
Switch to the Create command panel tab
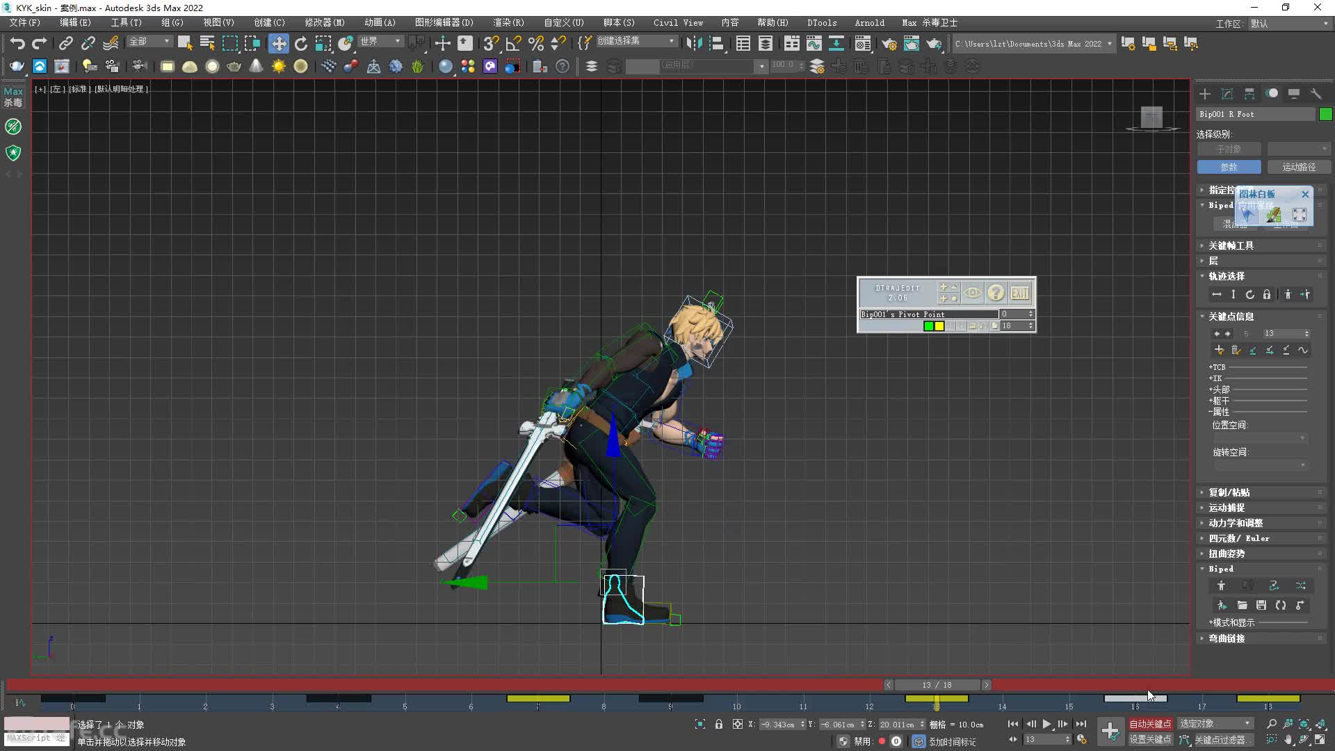pyautogui.click(x=1205, y=94)
